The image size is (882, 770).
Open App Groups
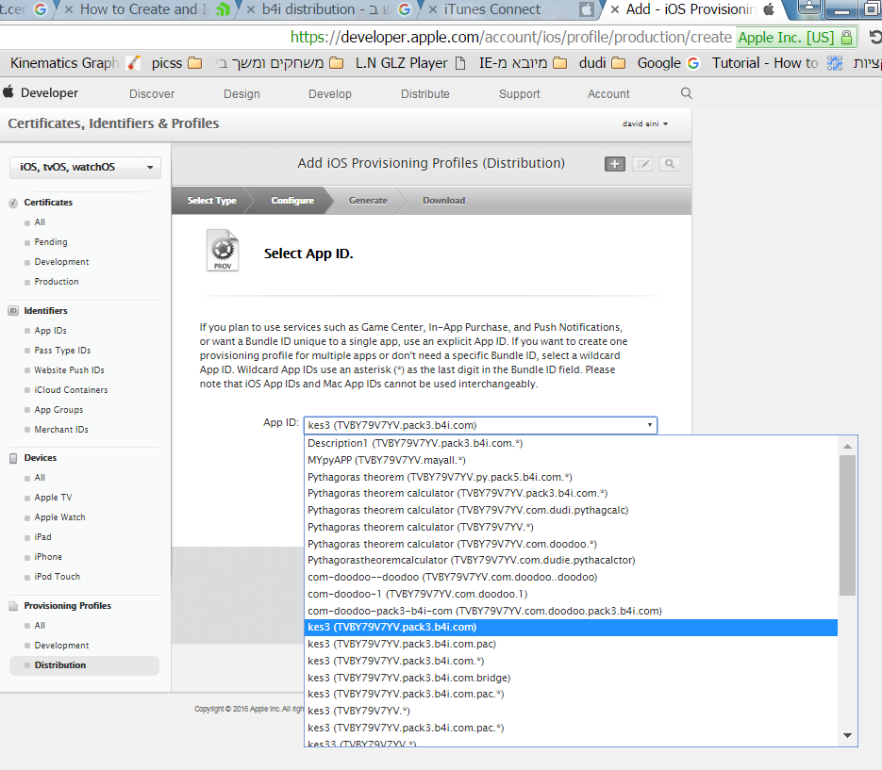coord(58,409)
